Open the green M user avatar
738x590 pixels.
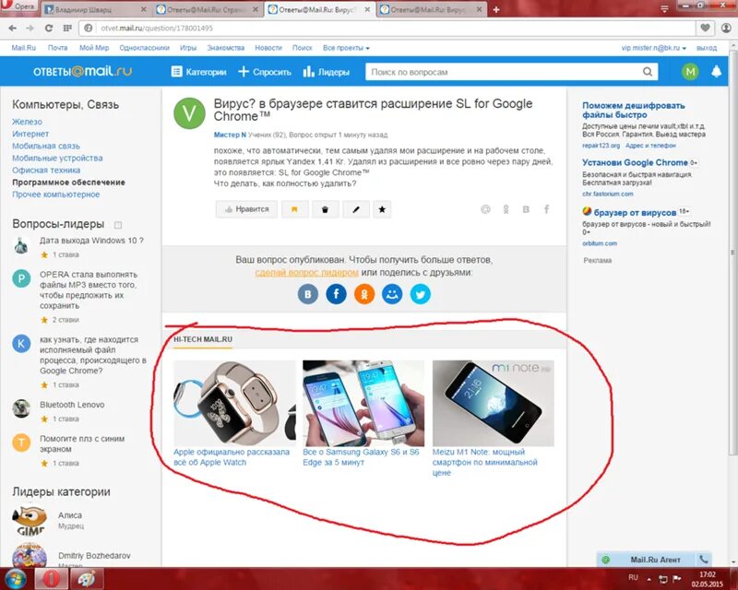click(x=690, y=72)
